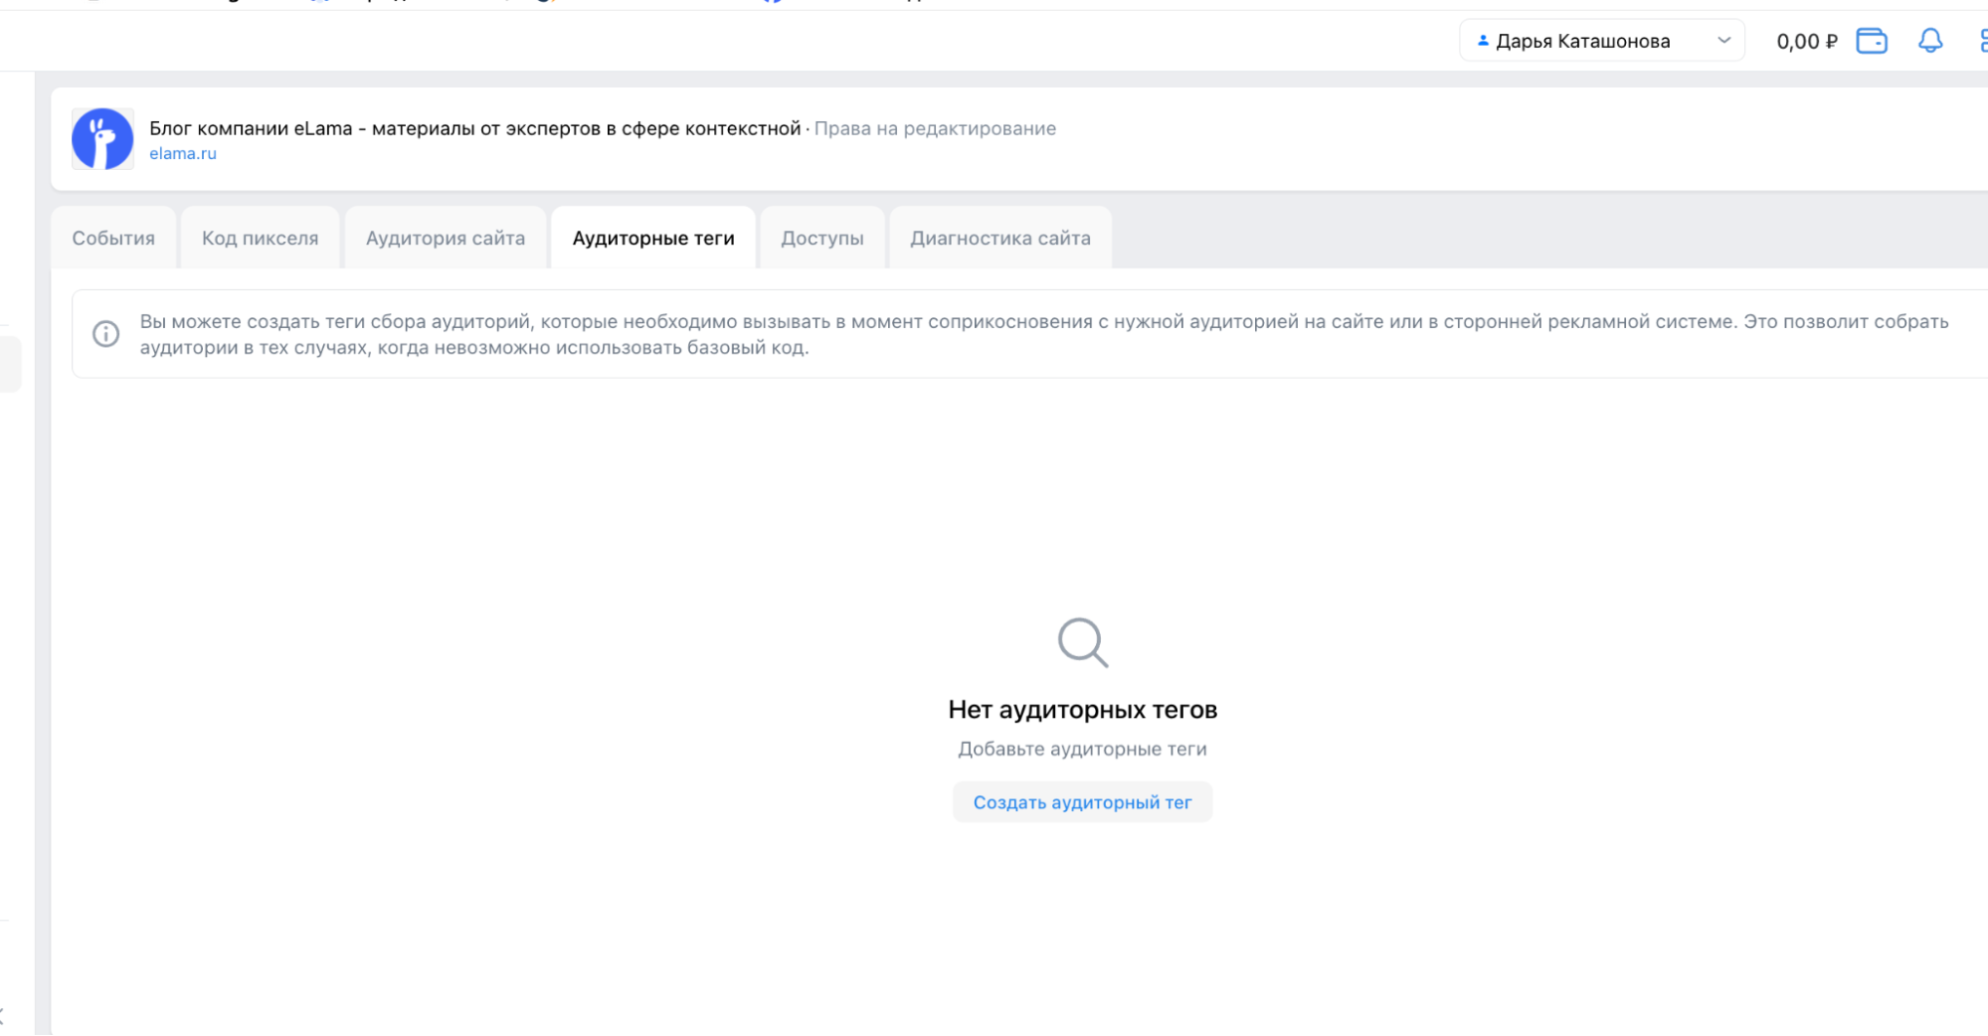Open the elama.ru link

[183, 153]
